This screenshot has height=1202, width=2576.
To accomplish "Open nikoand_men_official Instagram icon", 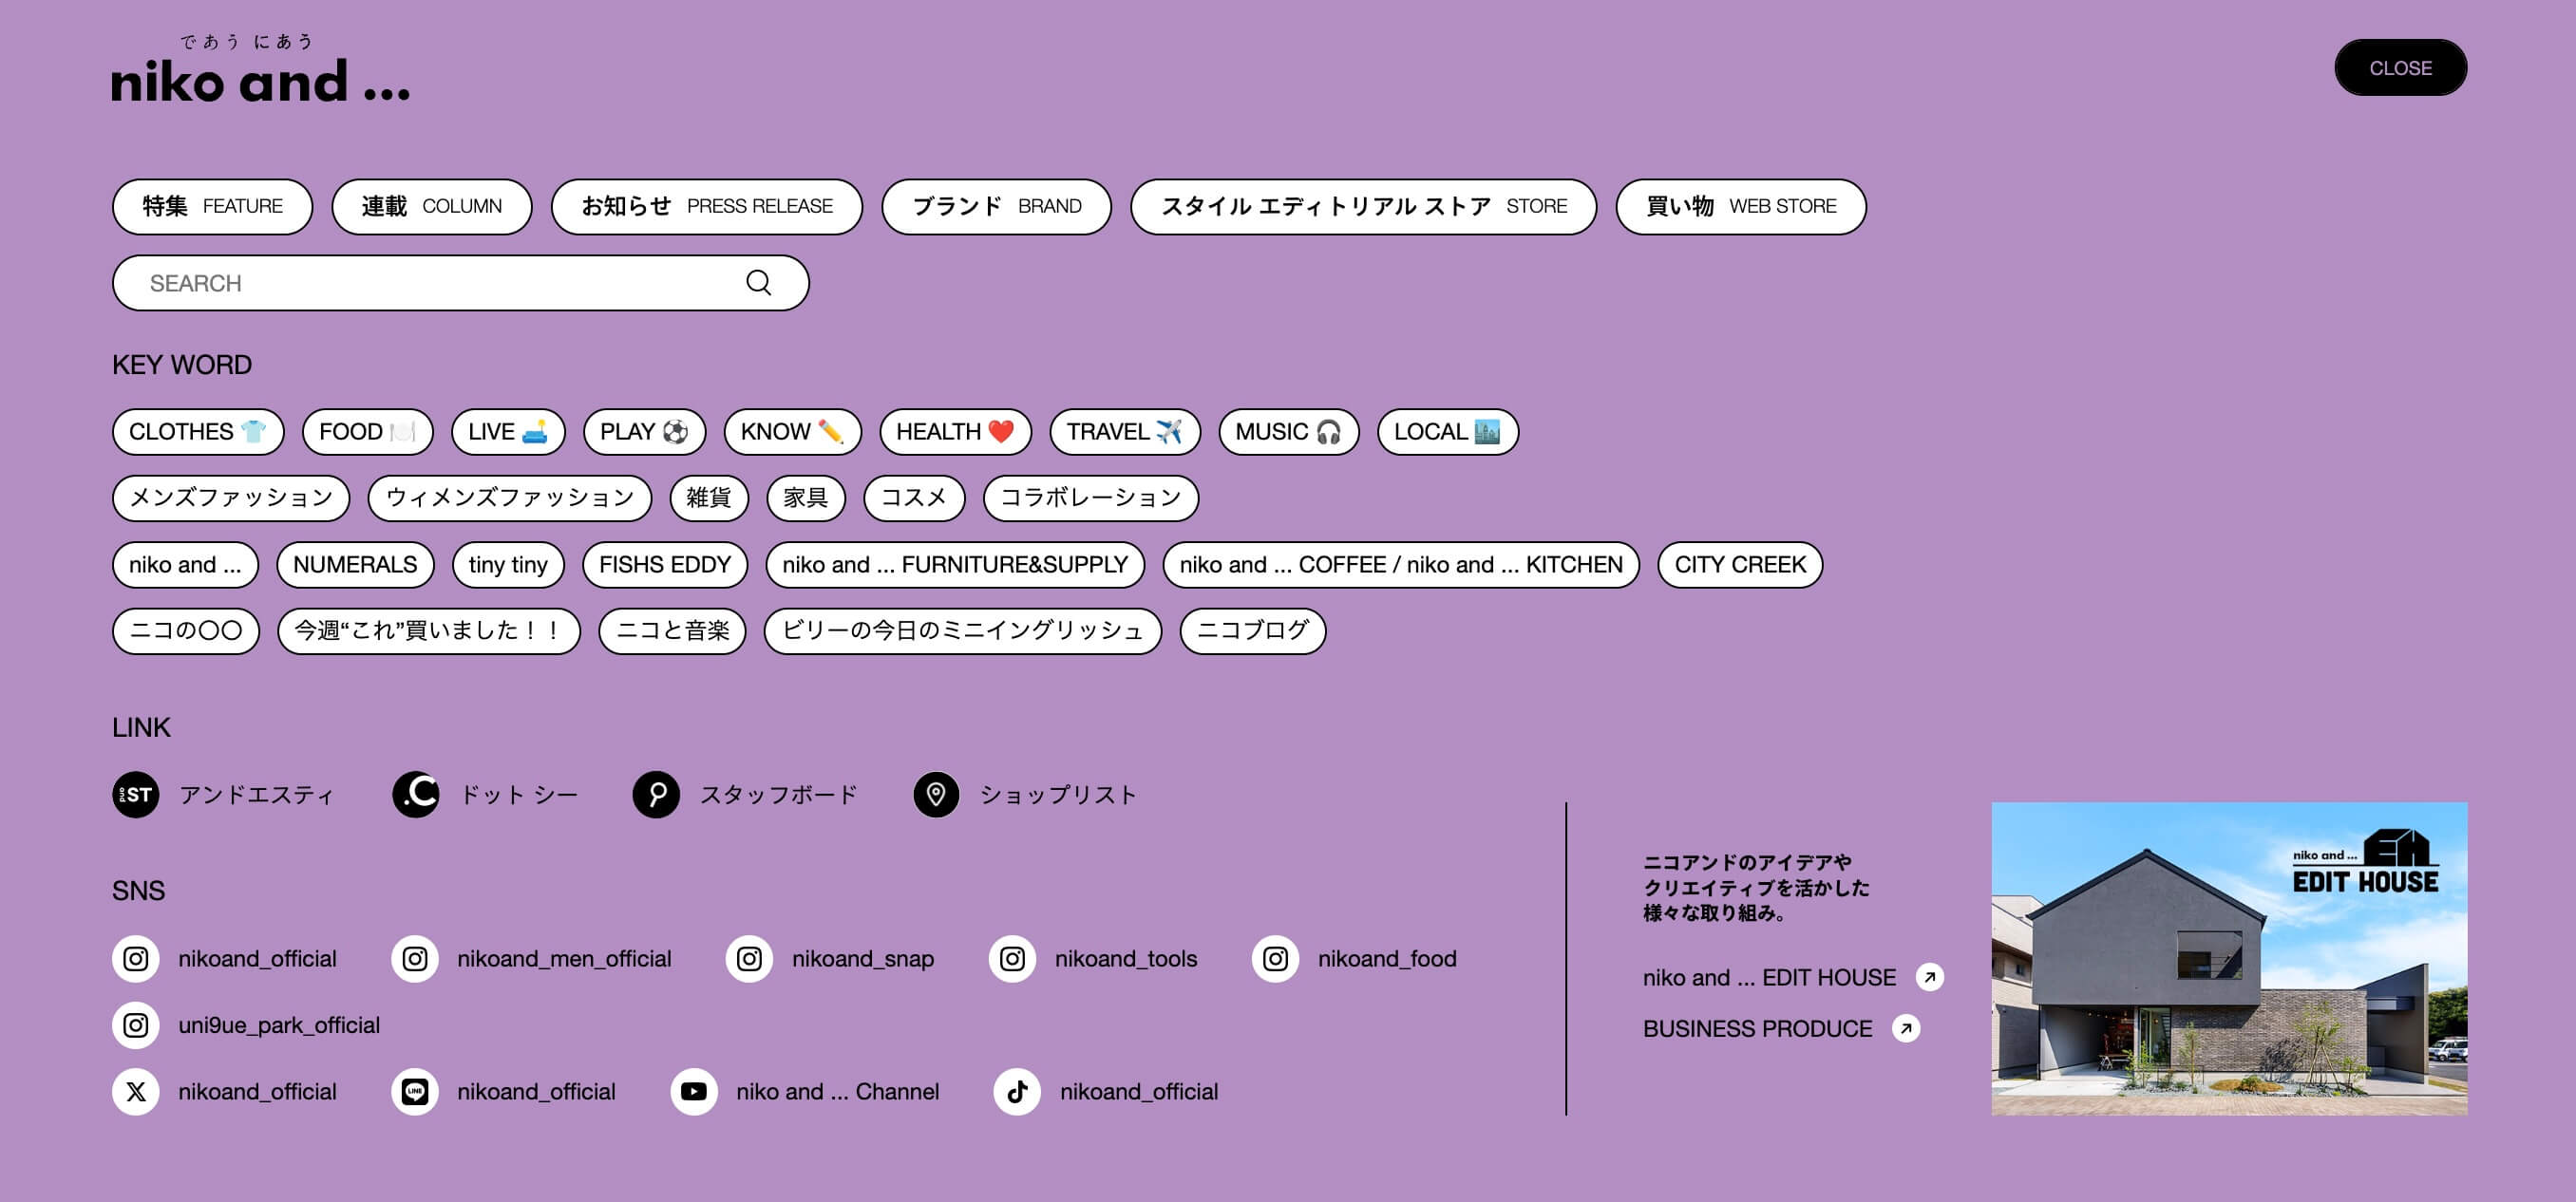I will click(414, 957).
